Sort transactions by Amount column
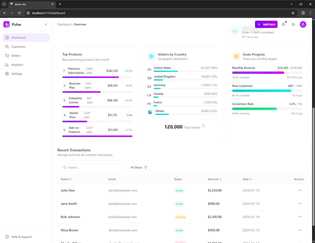Viewport: 315px width, 243px height. [x=214, y=179]
